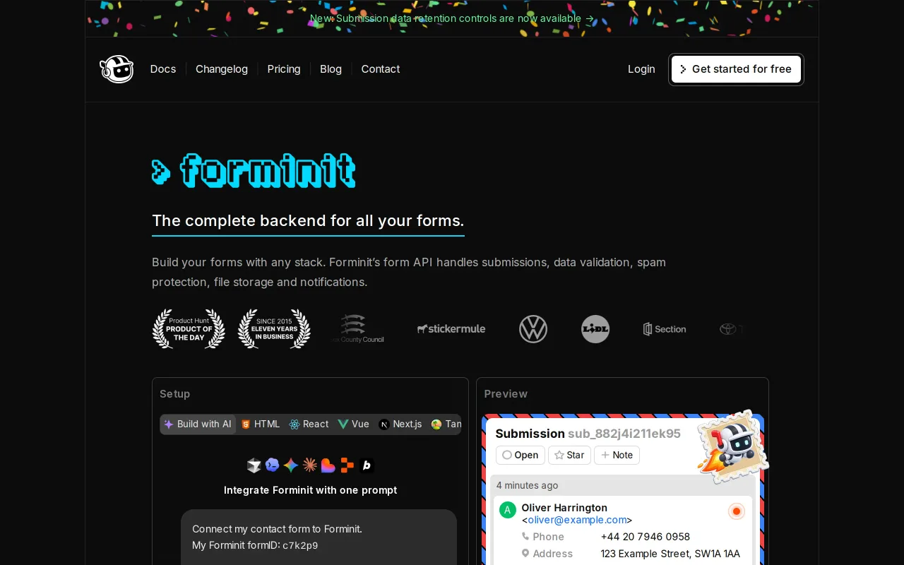This screenshot has width=904, height=565.
Task: Click the rocket robot stamp image
Action: 732,448
